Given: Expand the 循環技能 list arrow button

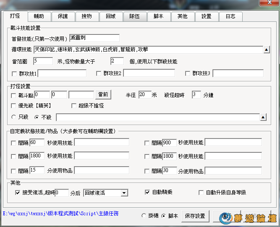Looking at the screenshot, I should [x=266, y=50].
